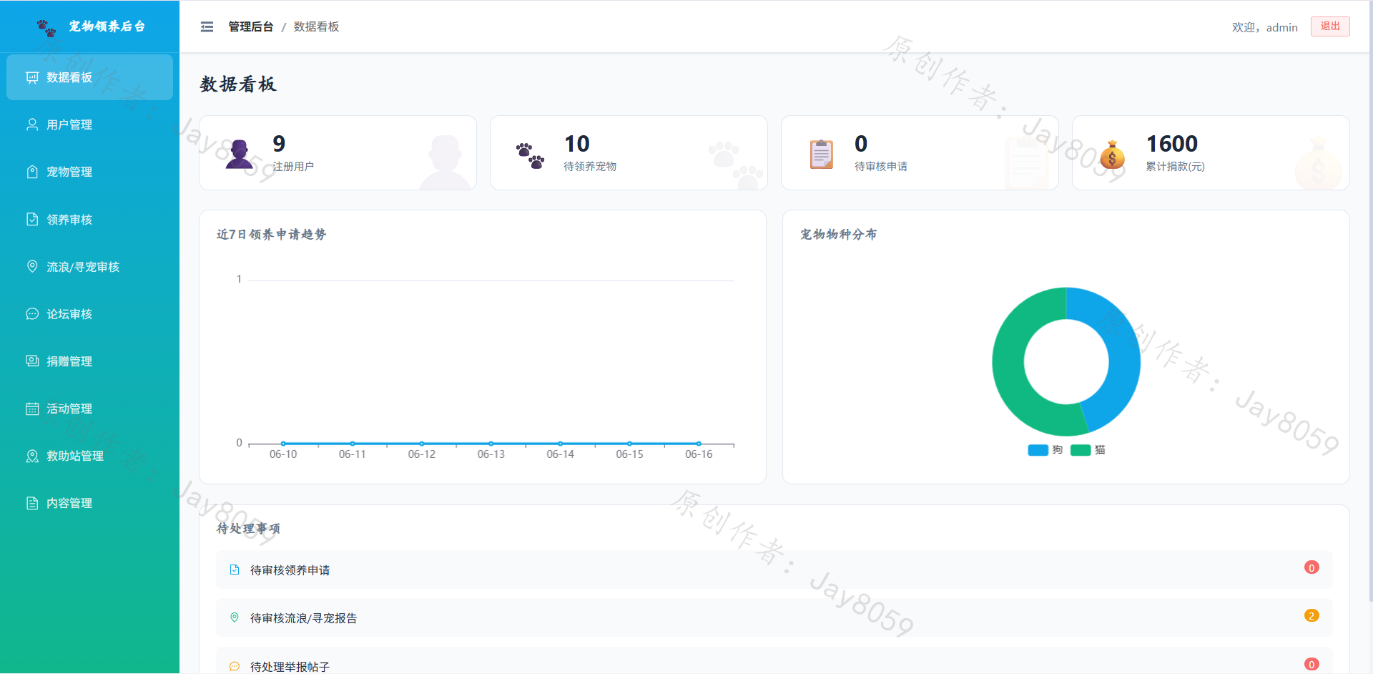Click the 用户管理 person icon
Screen dimensions: 1373x674
pos(32,124)
